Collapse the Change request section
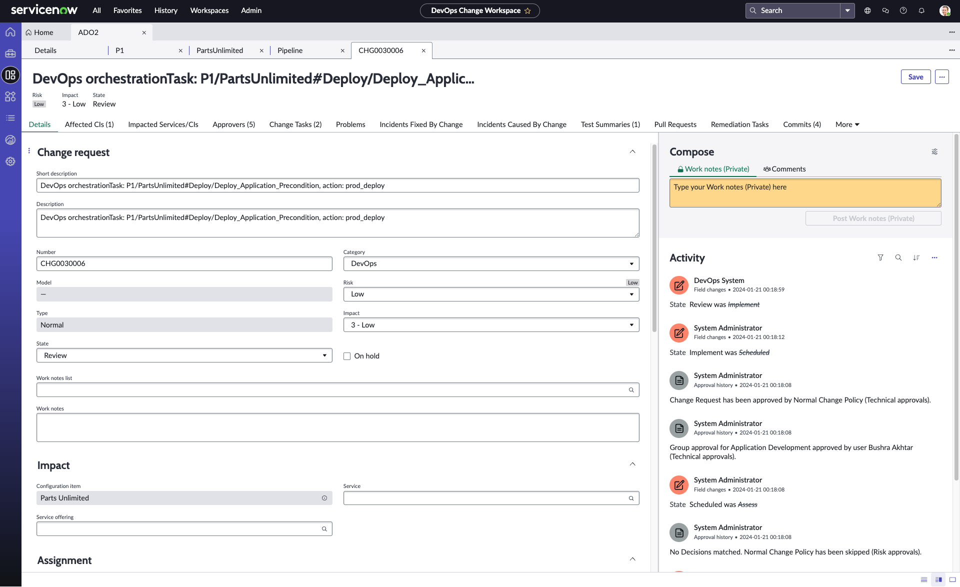960x587 pixels. coord(632,151)
